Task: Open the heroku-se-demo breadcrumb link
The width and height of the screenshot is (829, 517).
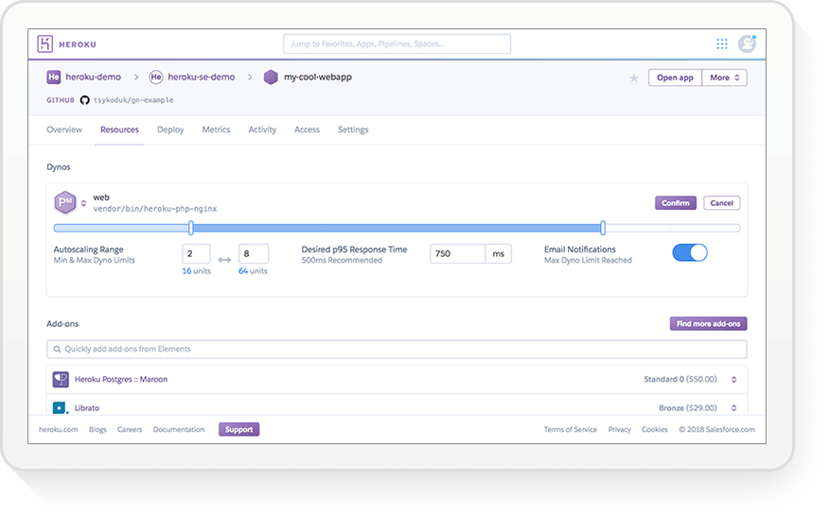Action: 202,78
